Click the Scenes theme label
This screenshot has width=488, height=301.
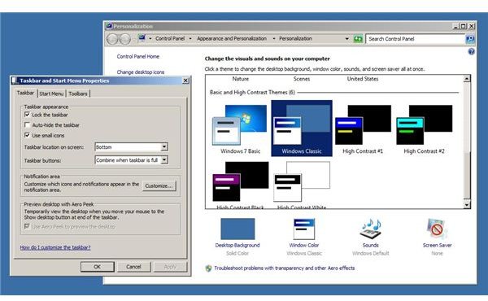tap(302, 79)
